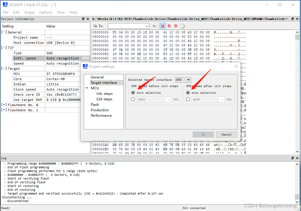Viewport: 301px width, 211px height.
Task: Close the Log panel
Action: click(297, 158)
